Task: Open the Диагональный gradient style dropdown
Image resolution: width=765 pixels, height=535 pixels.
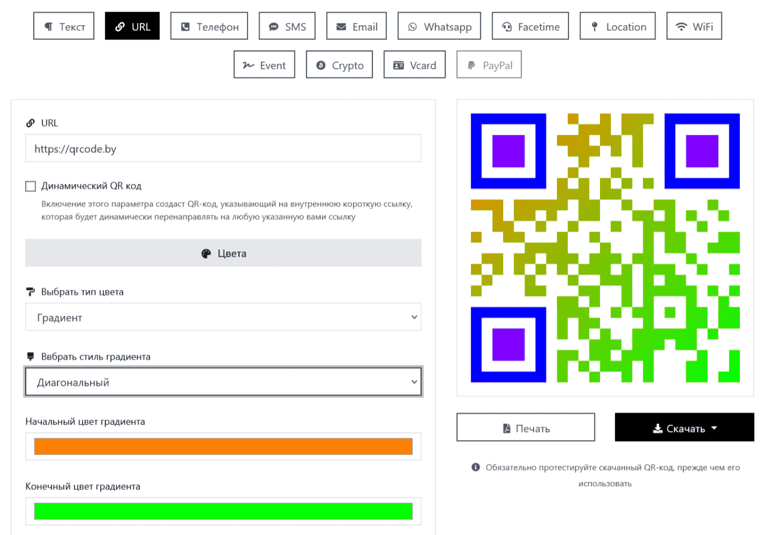Action: (223, 381)
